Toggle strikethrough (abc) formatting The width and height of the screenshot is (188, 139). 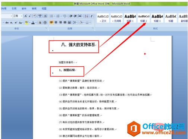[x=7, y=23]
